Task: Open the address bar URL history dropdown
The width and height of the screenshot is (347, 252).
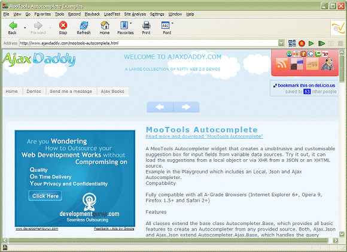Action: point(281,43)
